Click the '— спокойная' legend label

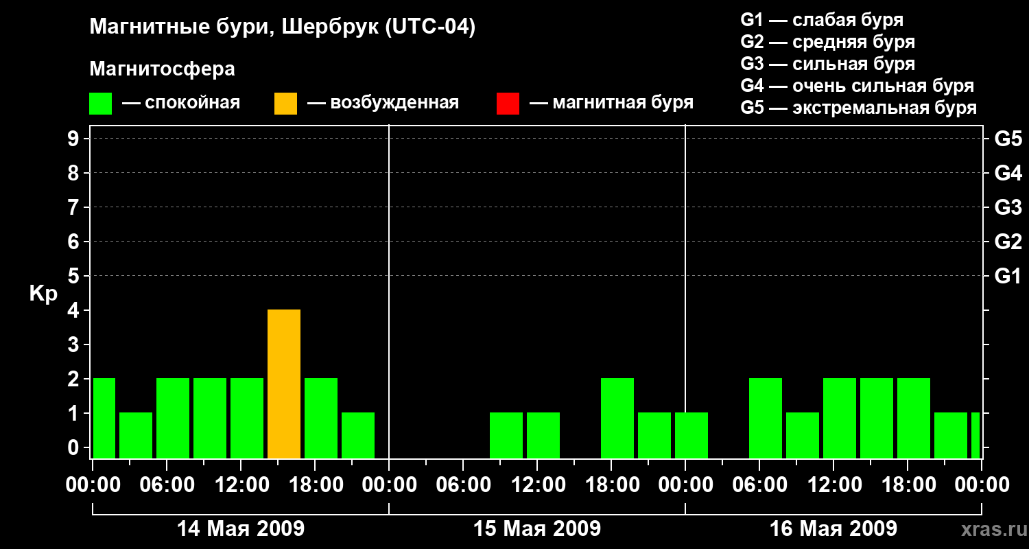pos(181,103)
